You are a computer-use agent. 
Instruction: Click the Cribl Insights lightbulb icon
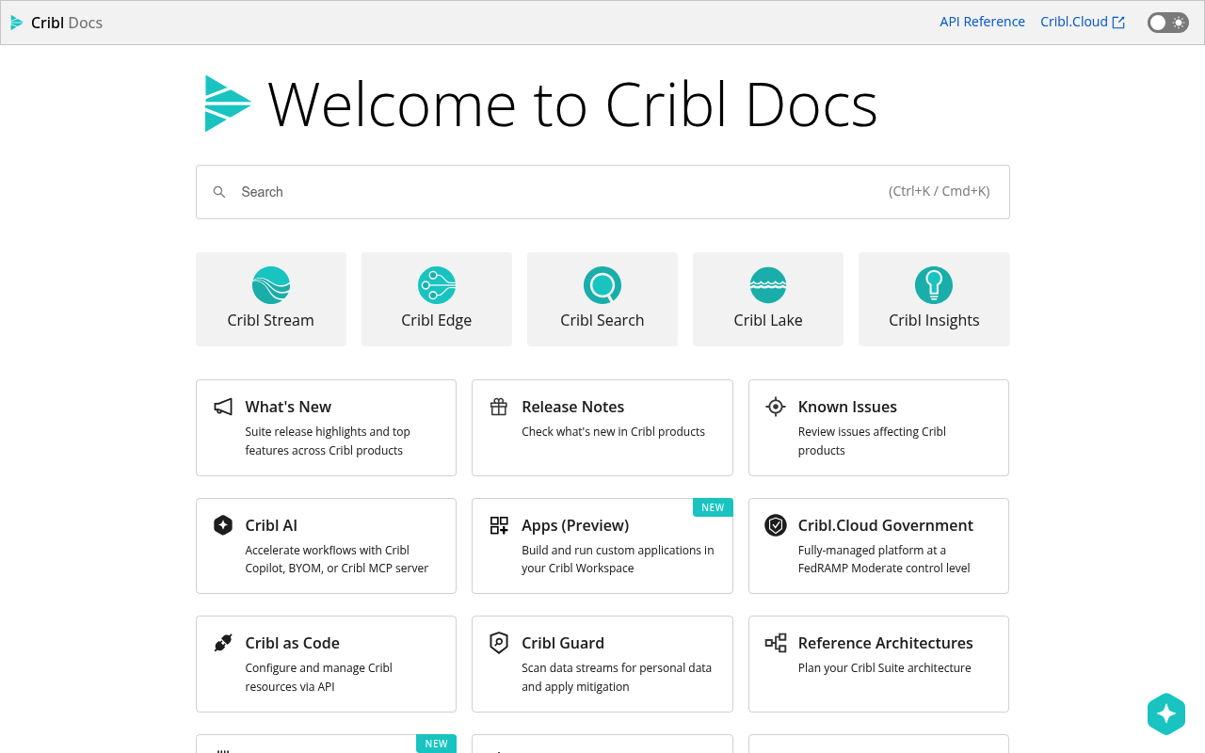point(934,285)
